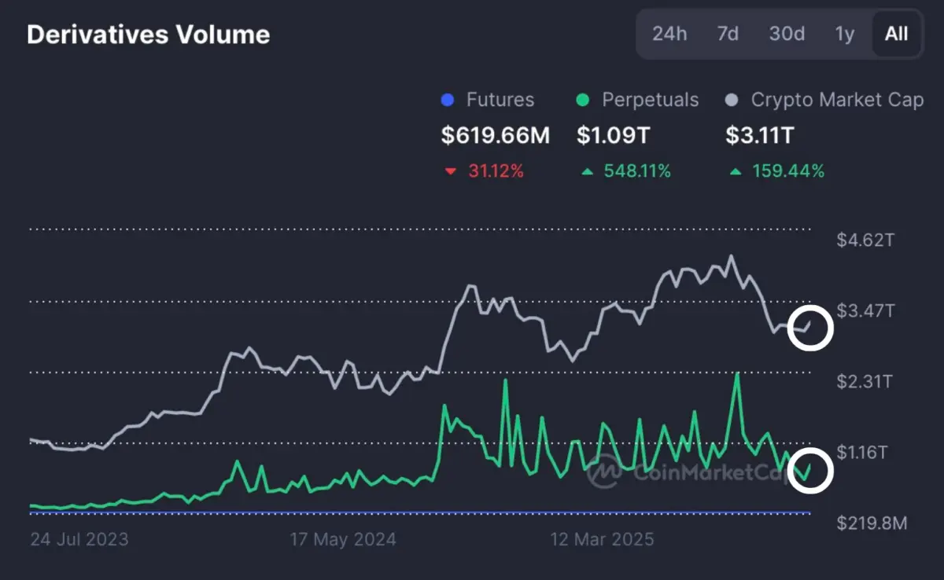Click the green up arrow beside 548.11%

coord(588,171)
